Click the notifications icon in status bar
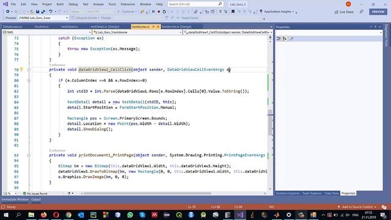The image size is (391, 220). point(384,207)
